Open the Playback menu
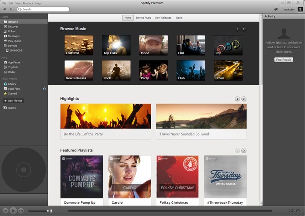 click(x=28, y=3)
